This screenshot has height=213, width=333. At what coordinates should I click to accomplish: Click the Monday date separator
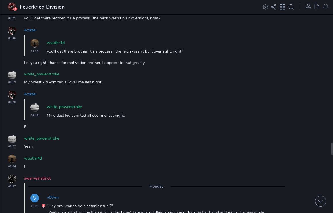coord(156,186)
